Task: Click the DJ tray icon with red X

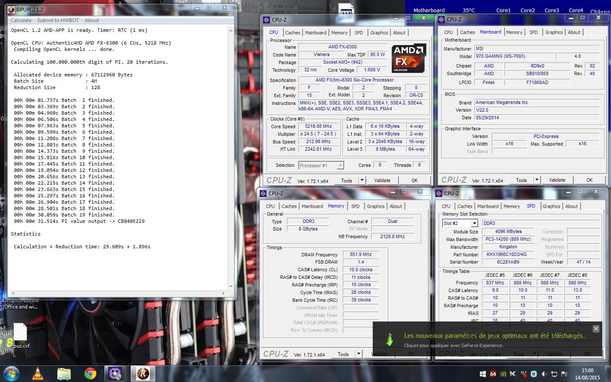Action: tap(524, 374)
